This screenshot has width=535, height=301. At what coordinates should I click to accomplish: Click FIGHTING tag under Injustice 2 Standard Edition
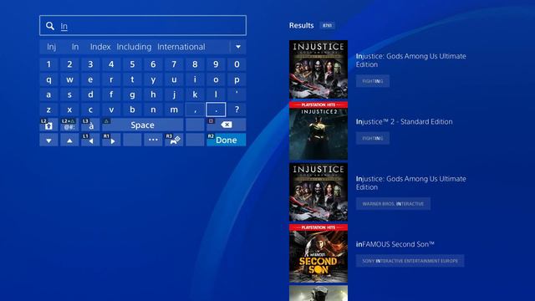tap(373, 138)
